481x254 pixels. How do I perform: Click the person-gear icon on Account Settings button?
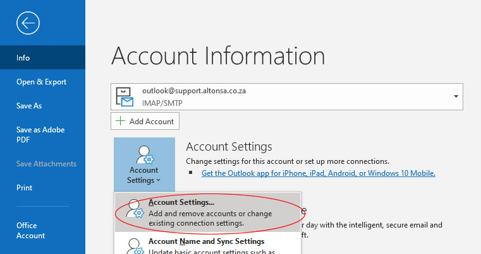coord(143,154)
